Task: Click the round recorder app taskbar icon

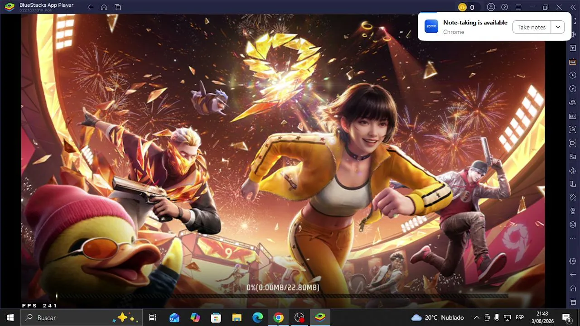Action: (x=300, y=318)
